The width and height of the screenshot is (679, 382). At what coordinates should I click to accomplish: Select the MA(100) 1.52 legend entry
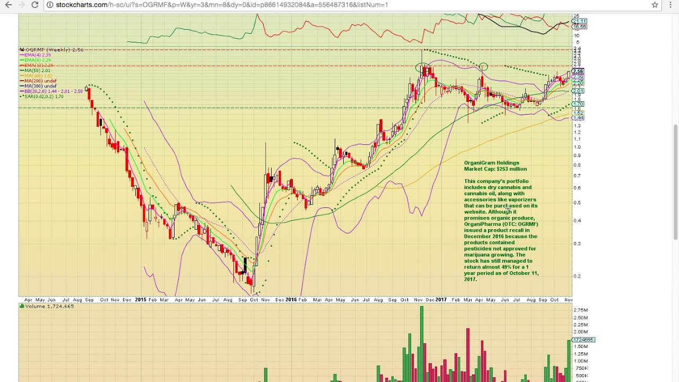37,76
